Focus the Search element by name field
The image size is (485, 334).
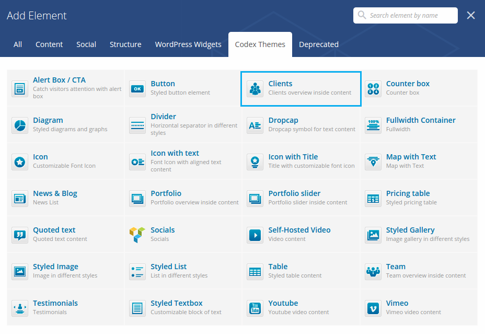pyautogui.click(x=411, y=16)
